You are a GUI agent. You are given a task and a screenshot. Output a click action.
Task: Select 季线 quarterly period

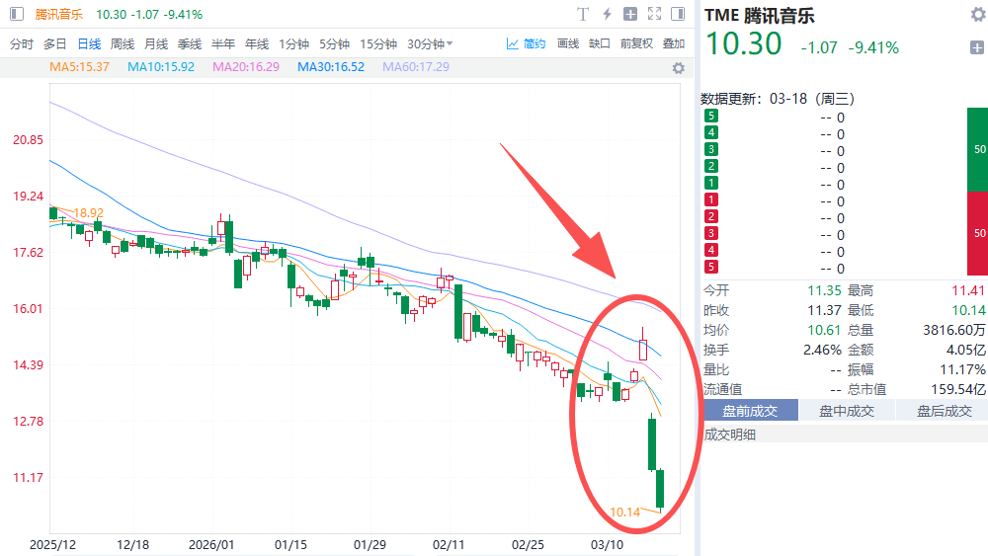(x=190, y=44)
